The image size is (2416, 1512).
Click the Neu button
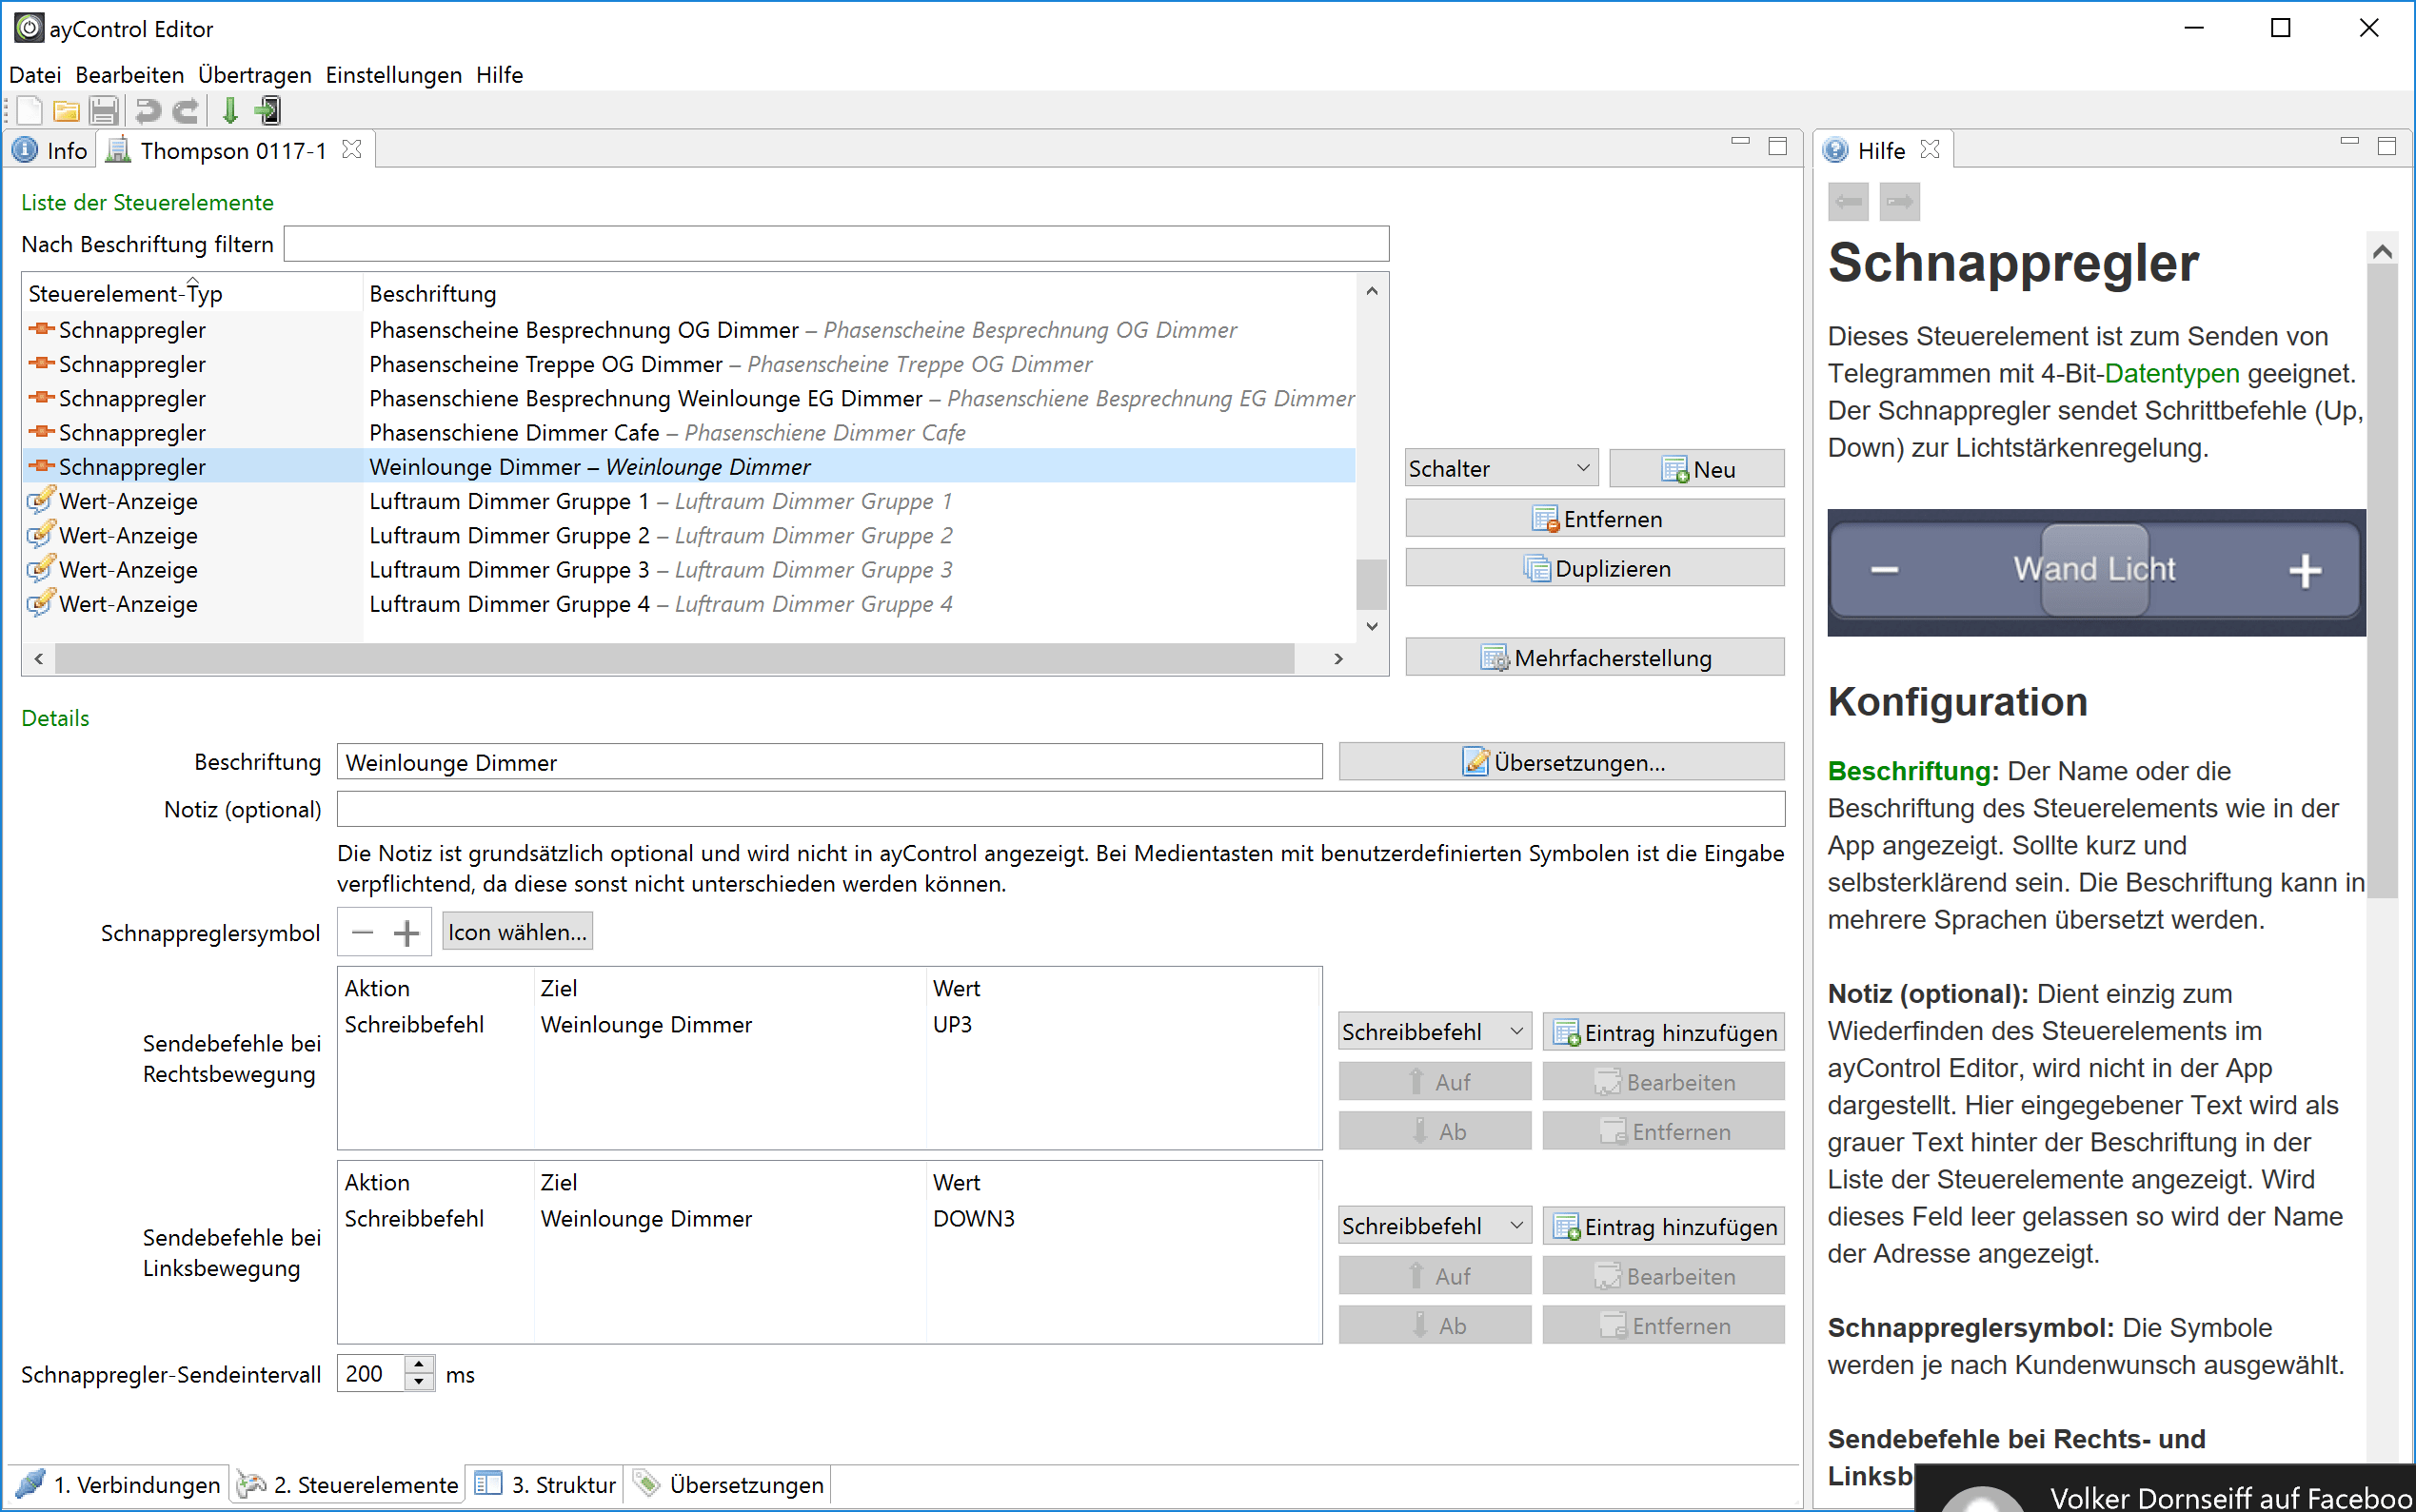[1696, 468]
